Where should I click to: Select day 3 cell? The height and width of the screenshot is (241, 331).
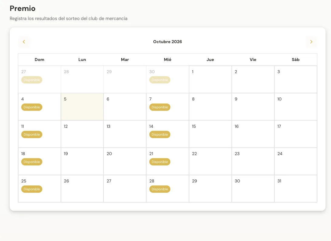pyautogui.click(x=296, y=79)
